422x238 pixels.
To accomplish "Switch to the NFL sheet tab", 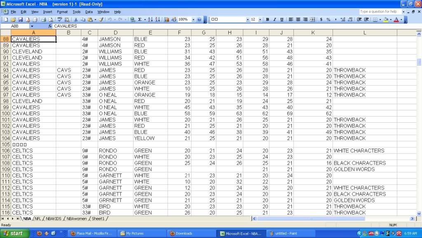I will [x=38, y=219].
